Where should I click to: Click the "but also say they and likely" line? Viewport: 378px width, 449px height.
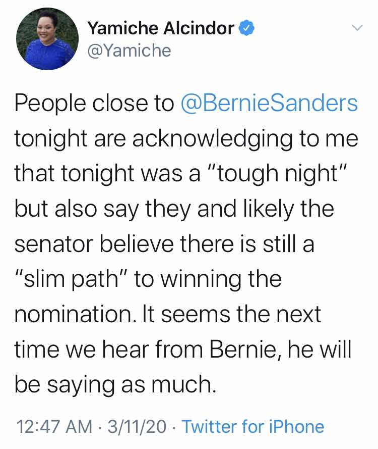(154, 209)
